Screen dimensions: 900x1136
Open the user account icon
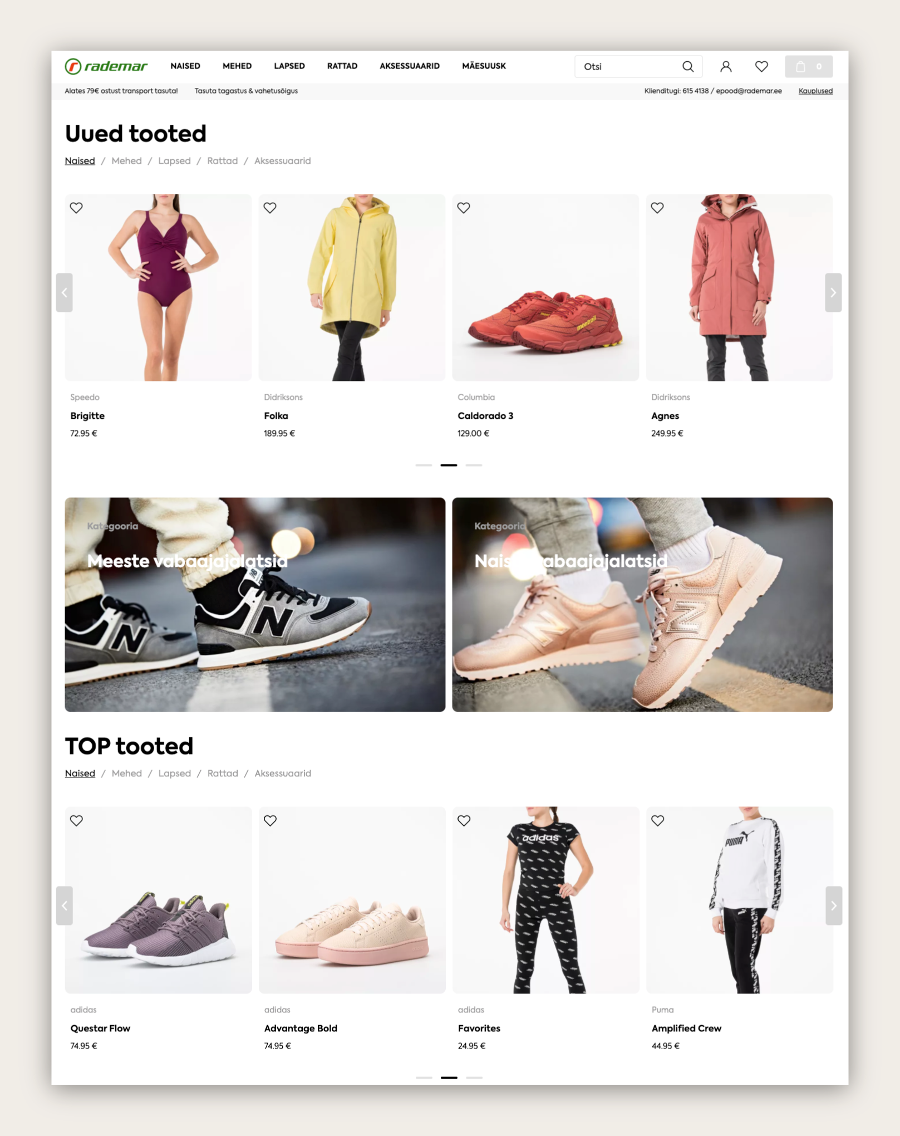pos(726,66)
